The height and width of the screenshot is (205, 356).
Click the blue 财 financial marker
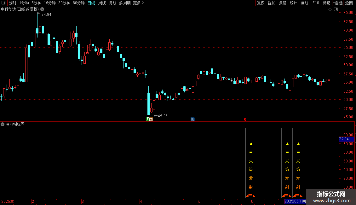(192, 119)
